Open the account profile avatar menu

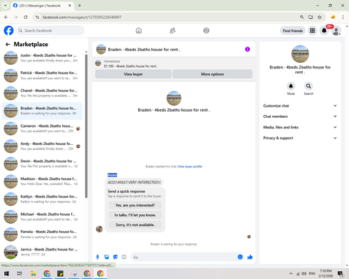click(x=336, y=31)
